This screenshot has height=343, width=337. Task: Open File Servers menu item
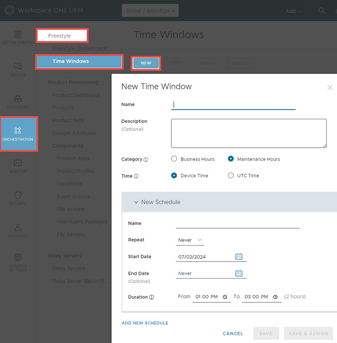click(70, 235)
